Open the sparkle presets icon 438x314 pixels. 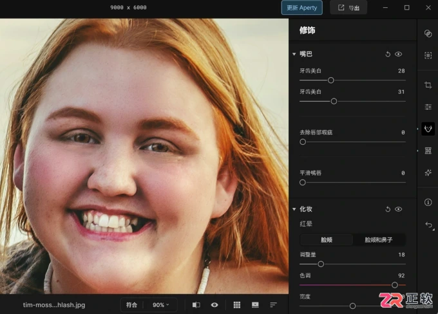(428, 173)
